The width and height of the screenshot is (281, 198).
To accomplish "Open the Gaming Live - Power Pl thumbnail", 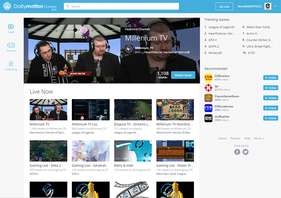I will [175, 151].
